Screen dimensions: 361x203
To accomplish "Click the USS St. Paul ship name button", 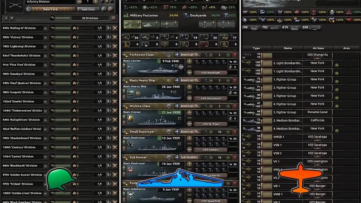I will (210, 124).
